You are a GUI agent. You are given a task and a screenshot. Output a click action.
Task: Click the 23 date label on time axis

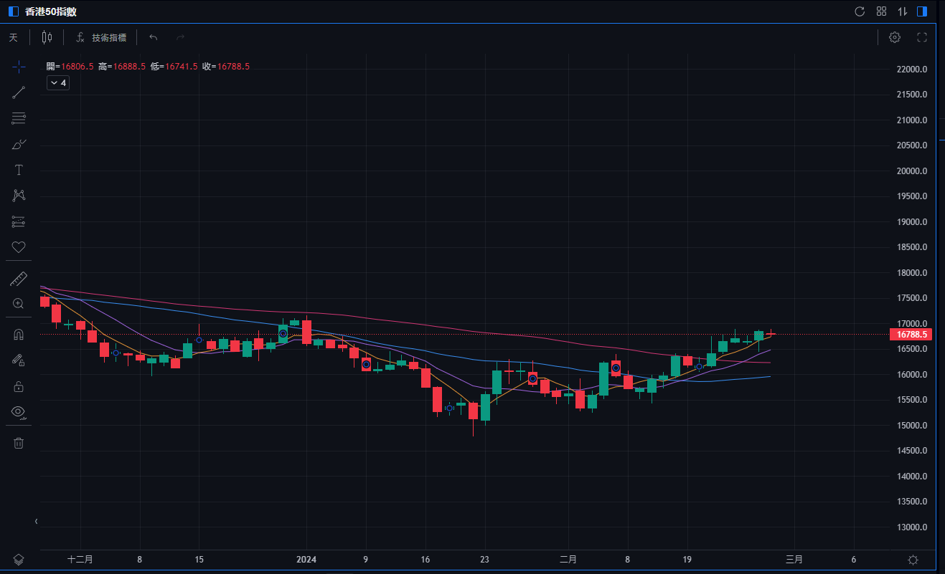click(485, 560)
